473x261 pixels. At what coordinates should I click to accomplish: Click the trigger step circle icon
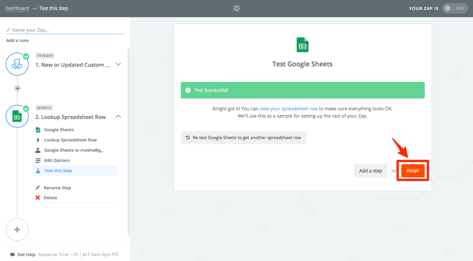tap(17, 64)
